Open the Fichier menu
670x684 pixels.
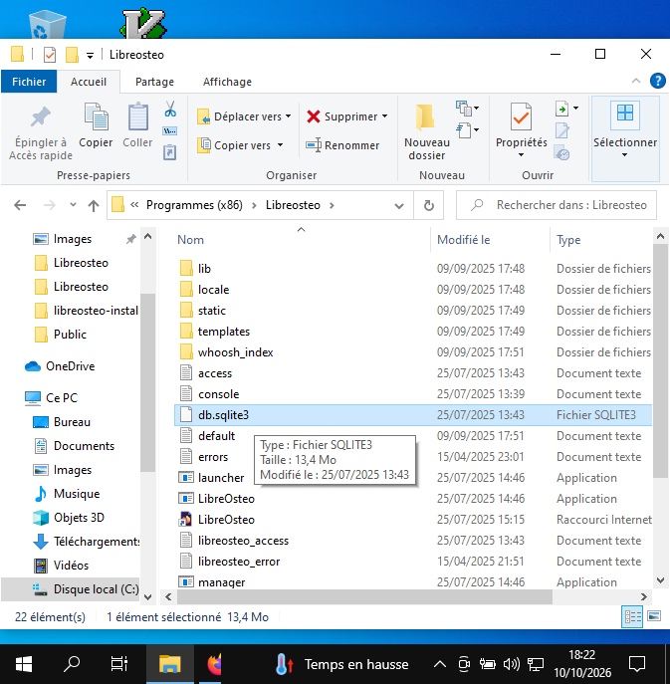tap(29, 82)
